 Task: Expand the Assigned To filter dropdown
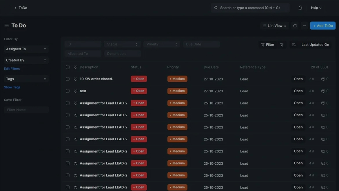click(26, 49)
